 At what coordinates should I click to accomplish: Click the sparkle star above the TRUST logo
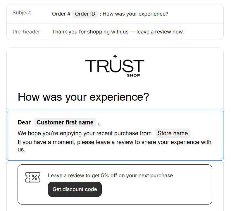(115, 56)
